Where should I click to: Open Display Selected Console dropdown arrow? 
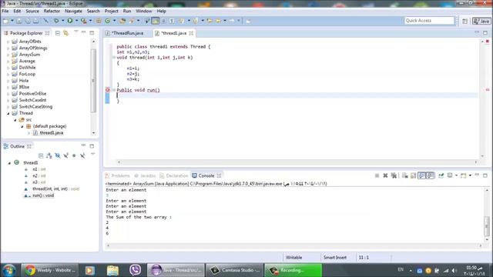(456, 175)
